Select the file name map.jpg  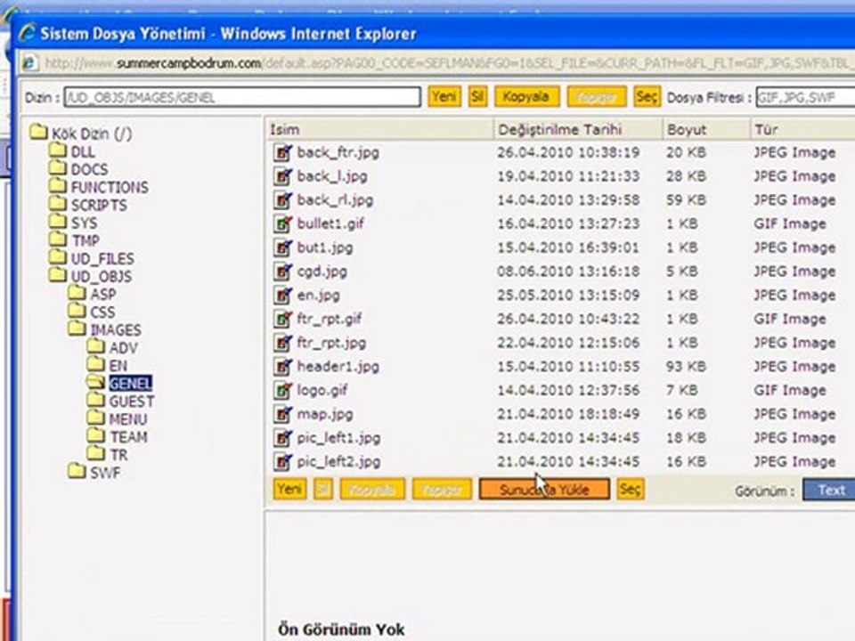[325, 414]
